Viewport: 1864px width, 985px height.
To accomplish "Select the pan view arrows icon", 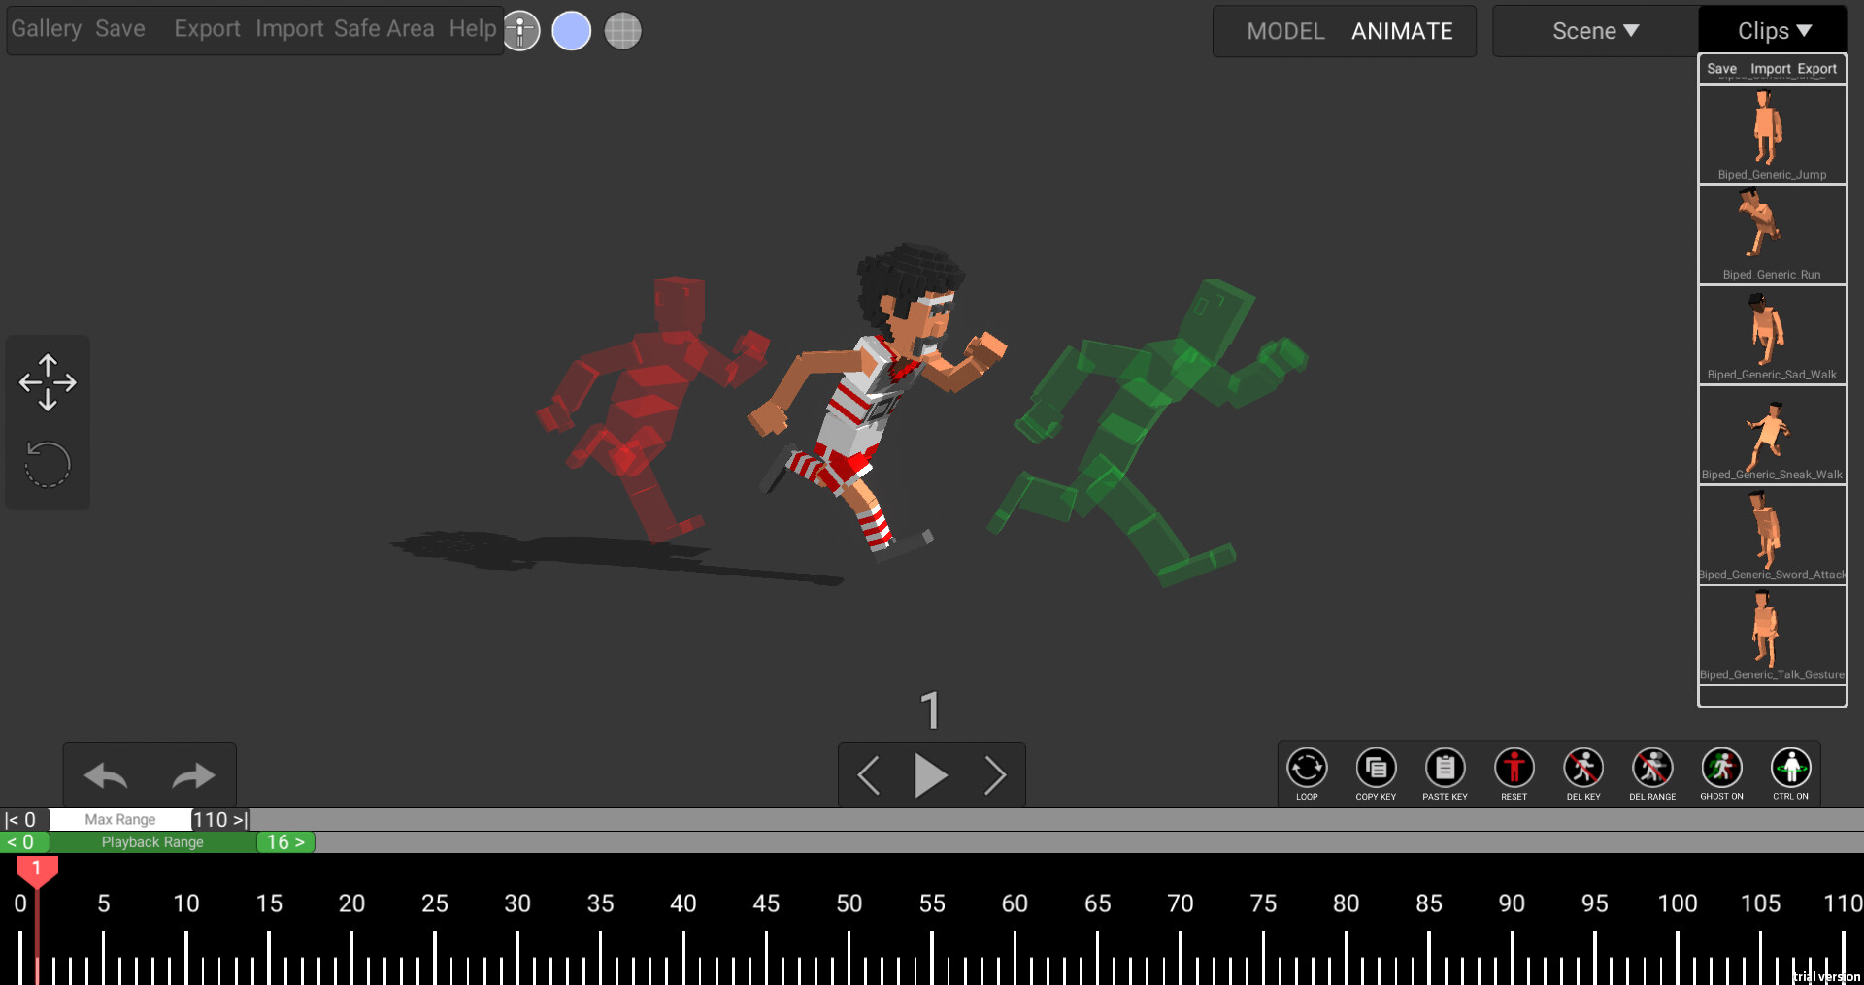I will pyautogui.click(x=47, y=382).
